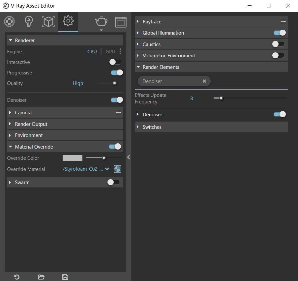Open Override Material dropdown
298x281 pixels.
pos(86,169)
